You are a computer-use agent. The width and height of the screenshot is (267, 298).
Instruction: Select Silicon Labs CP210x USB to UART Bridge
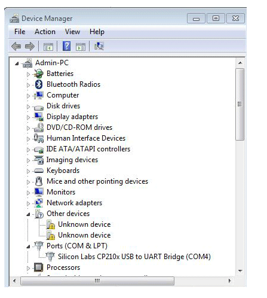[134, 257]
